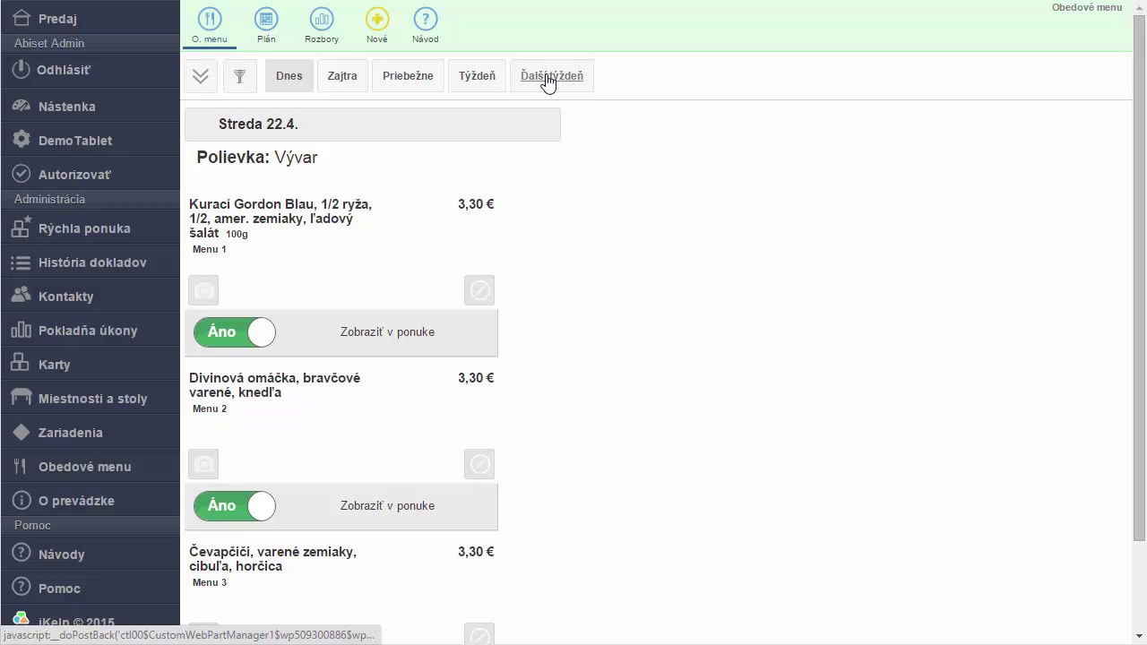Click the Nástenka dashboard icon
This screenshot has height=645, width=1147.
tap(22, 106)
